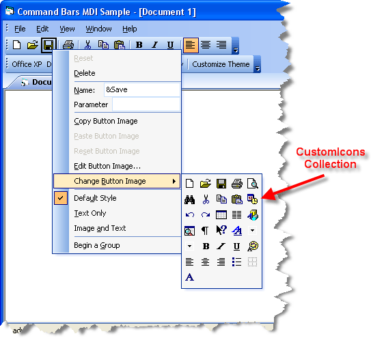Pick the center align image in the palette
Image resolution: width=371 pixels, height=338 pixels.
(205, 262)
